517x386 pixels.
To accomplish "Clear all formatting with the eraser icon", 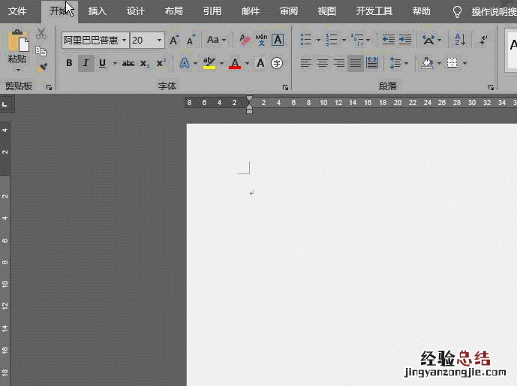I will click(x=245, y=40).
